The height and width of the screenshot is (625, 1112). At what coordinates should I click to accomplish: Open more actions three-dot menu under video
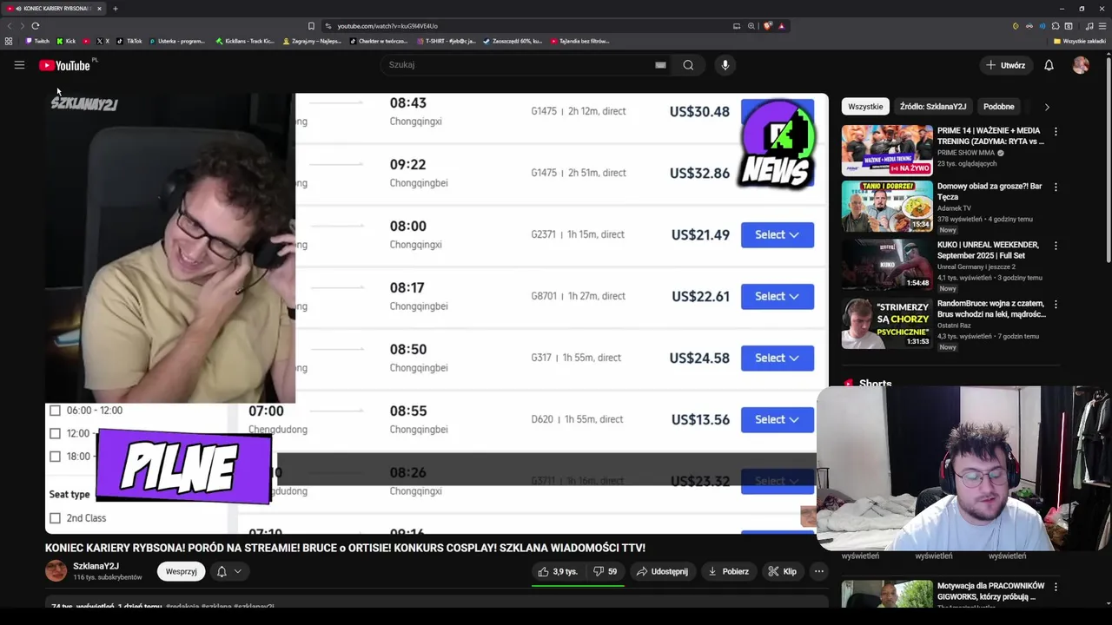pyautogui.click(x=818, y=571)
